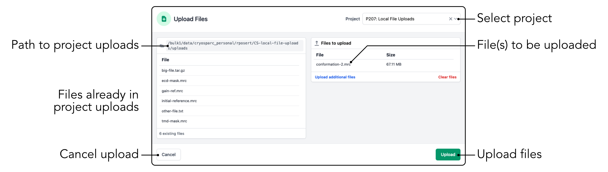The image size is (608, 172).
Task: Select big-file.tar.gz in existing files
Action: tap(173, 71)
